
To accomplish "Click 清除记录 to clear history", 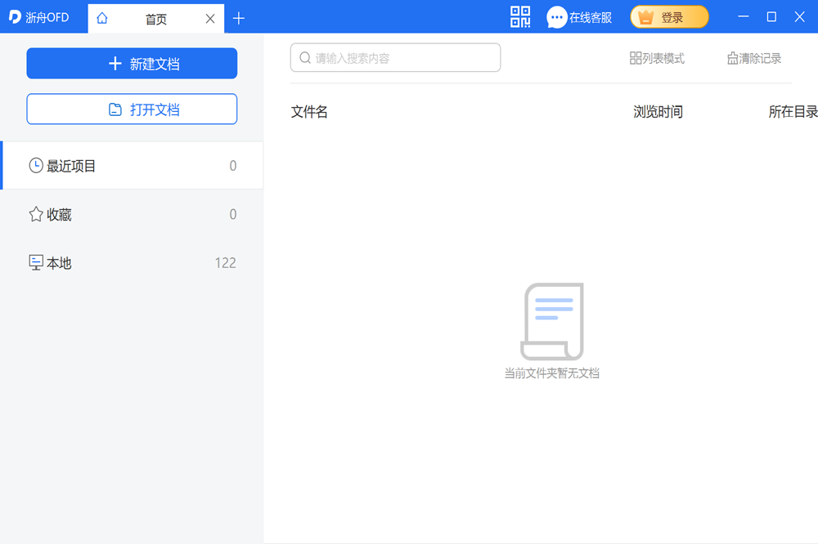I will click(753, 58).
